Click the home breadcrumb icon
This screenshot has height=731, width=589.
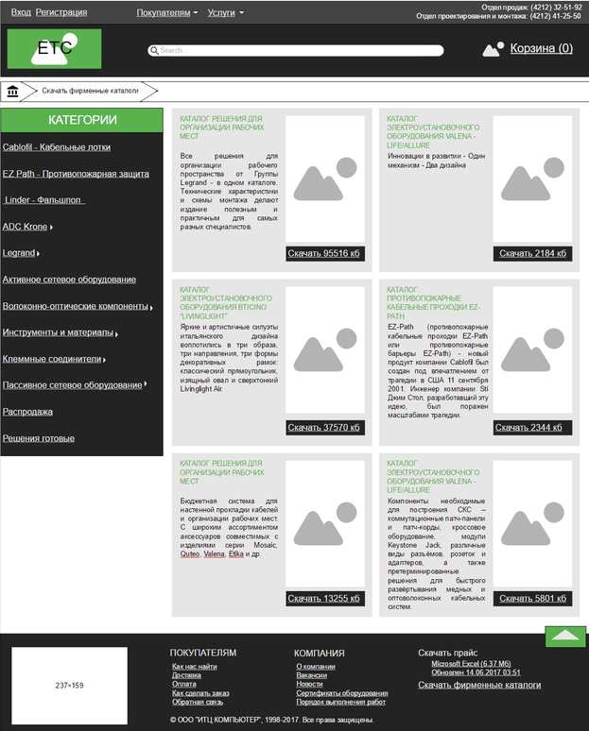pyautogui.click(x=12, y=91)
